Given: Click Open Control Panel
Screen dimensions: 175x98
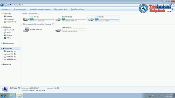Looking at the screenshot, I should 77,9.
